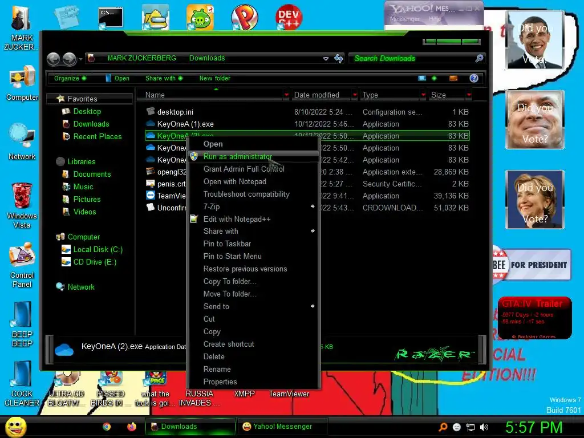Select Edit with Notepad++
The image size is (584, 438).
click(x=253, y=219)
